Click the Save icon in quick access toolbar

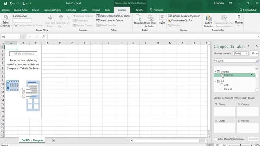5,3
